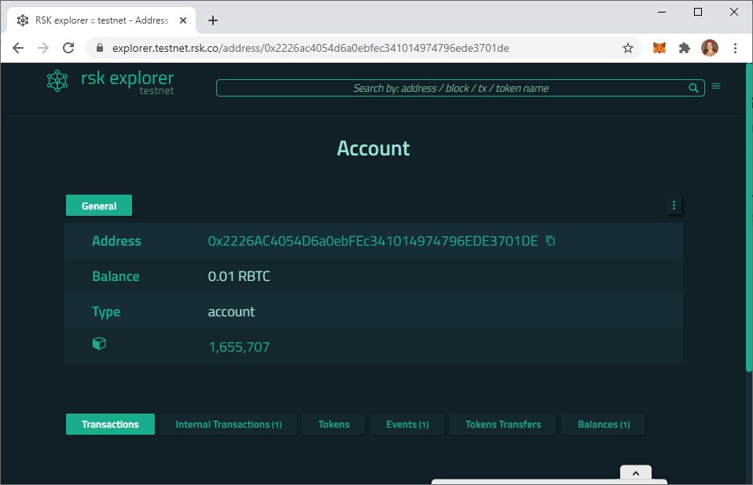Show the Tokens Transfers tab
This screenshot has width=753, height=485.
[x=503, y=424]
